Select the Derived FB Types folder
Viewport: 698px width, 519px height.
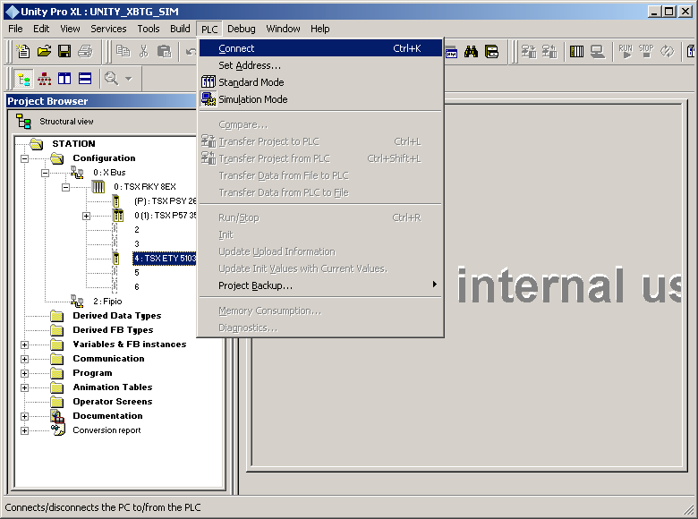pos(113,330)
